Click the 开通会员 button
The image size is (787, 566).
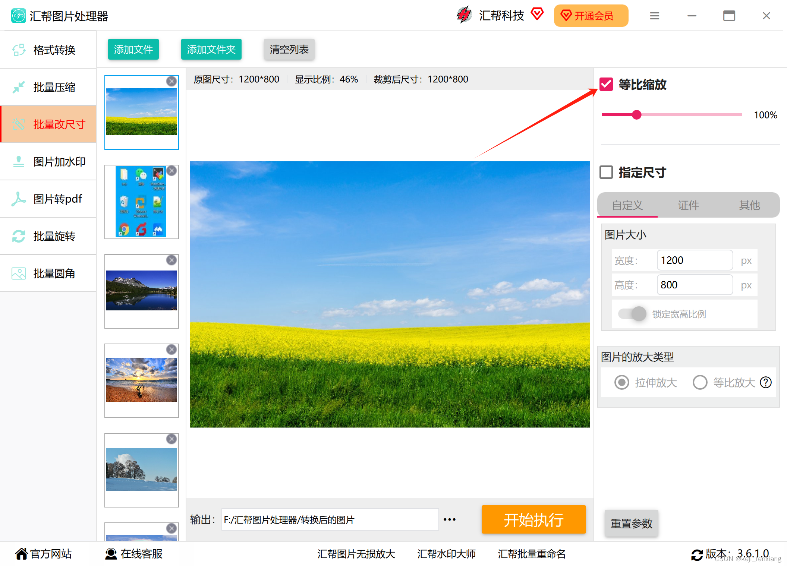(x=591, y=16)
